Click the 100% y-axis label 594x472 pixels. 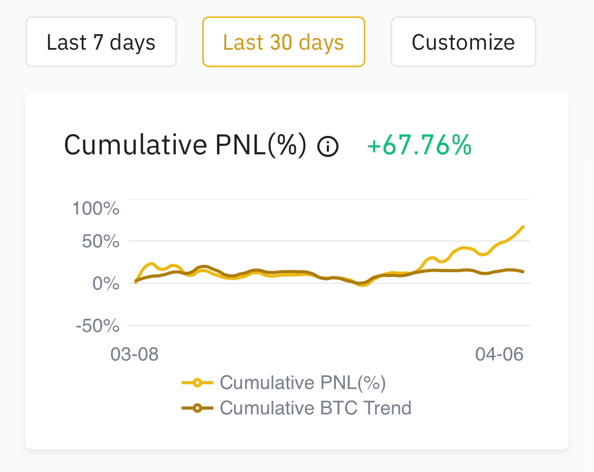96,208
